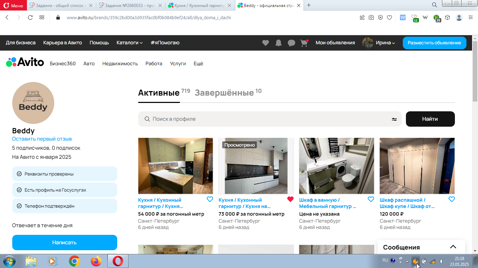The image size is (478, 268).
Task: Open Opera easy setup sliders icon
Action: coord(471,17)
